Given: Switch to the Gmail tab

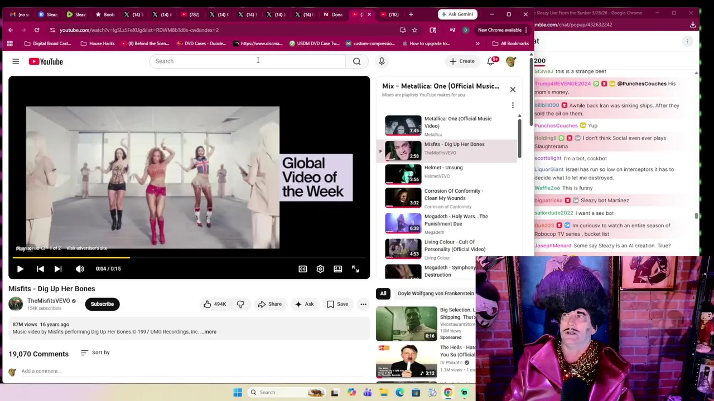Looking at the screenshot, I should (20, 14).
